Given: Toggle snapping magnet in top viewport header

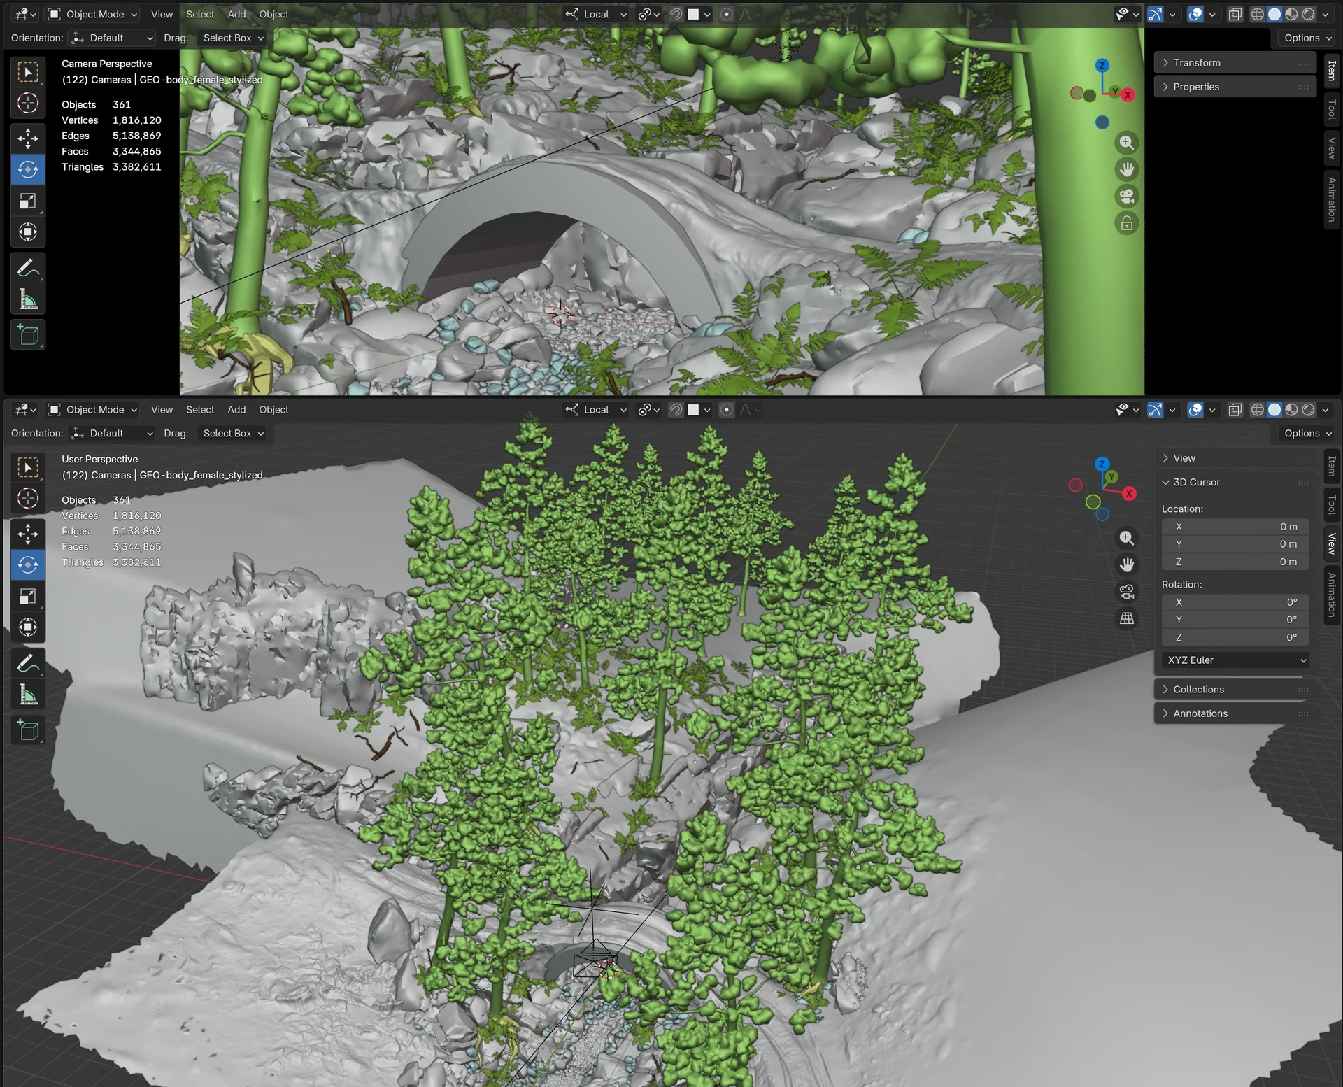Looking at the screenshot, I should 676,15.
